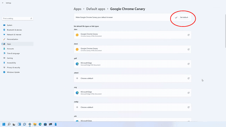Change .pdf default from Microsoft Edge

(x=133, y=64)
